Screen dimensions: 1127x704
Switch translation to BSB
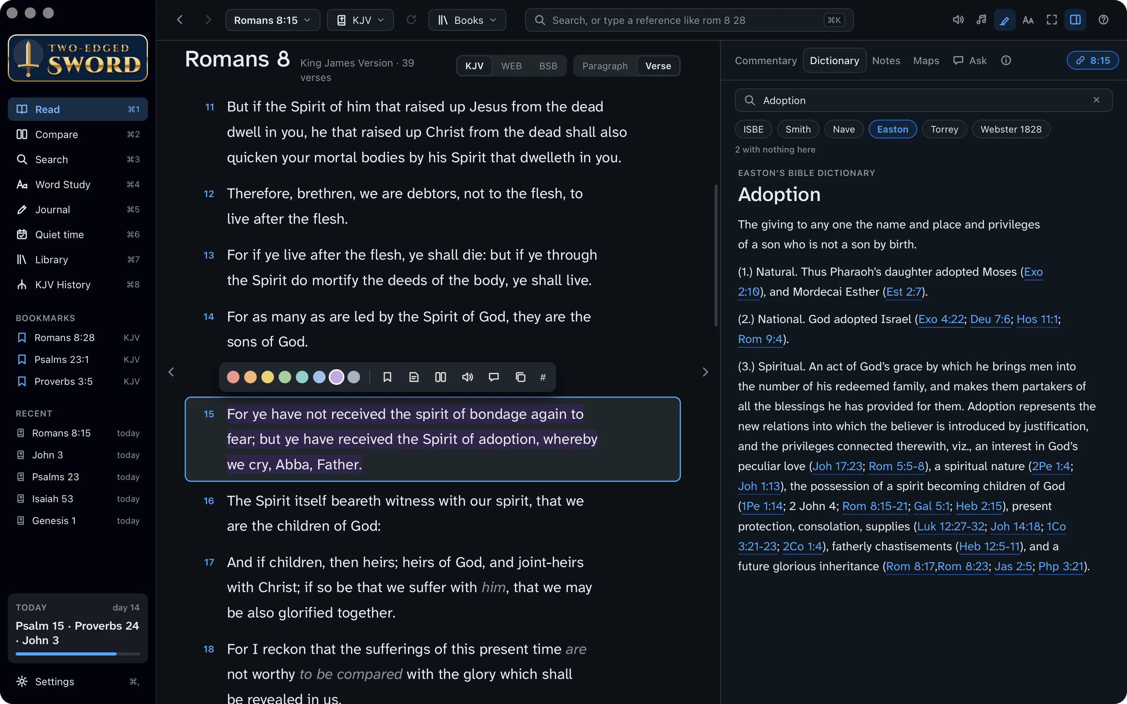click(548, 66)
